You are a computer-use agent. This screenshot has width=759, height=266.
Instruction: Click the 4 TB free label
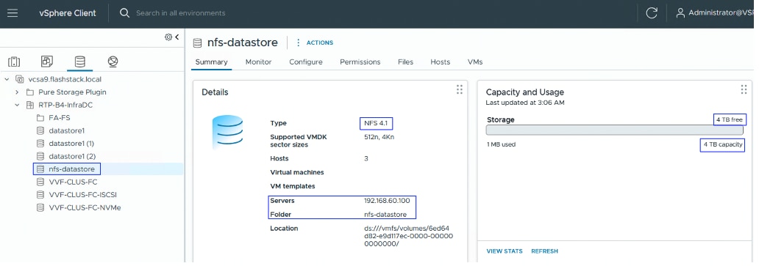point(730,119)
